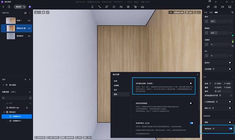Viewport: 235px width, 140px height.
Task: Switch to the 参数 tab
Action: (216, 13)
